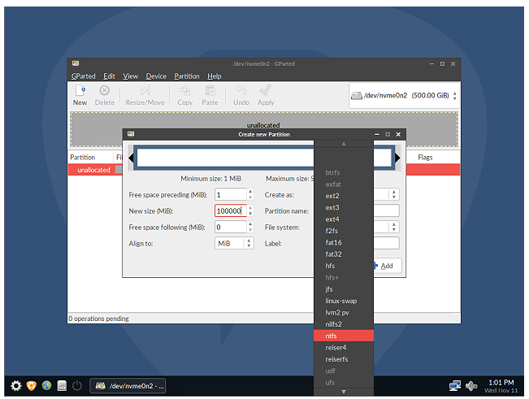Open the Partition menu
The width and height of the screenshot is (529, 399).
[x=187, y=76]
